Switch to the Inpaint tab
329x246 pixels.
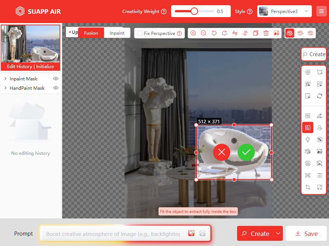point(117,33)
